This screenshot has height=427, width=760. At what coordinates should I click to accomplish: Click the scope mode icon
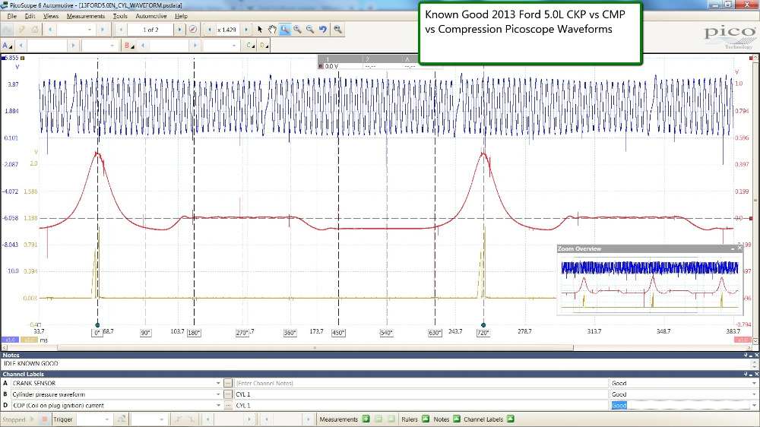tap(8, 30)
